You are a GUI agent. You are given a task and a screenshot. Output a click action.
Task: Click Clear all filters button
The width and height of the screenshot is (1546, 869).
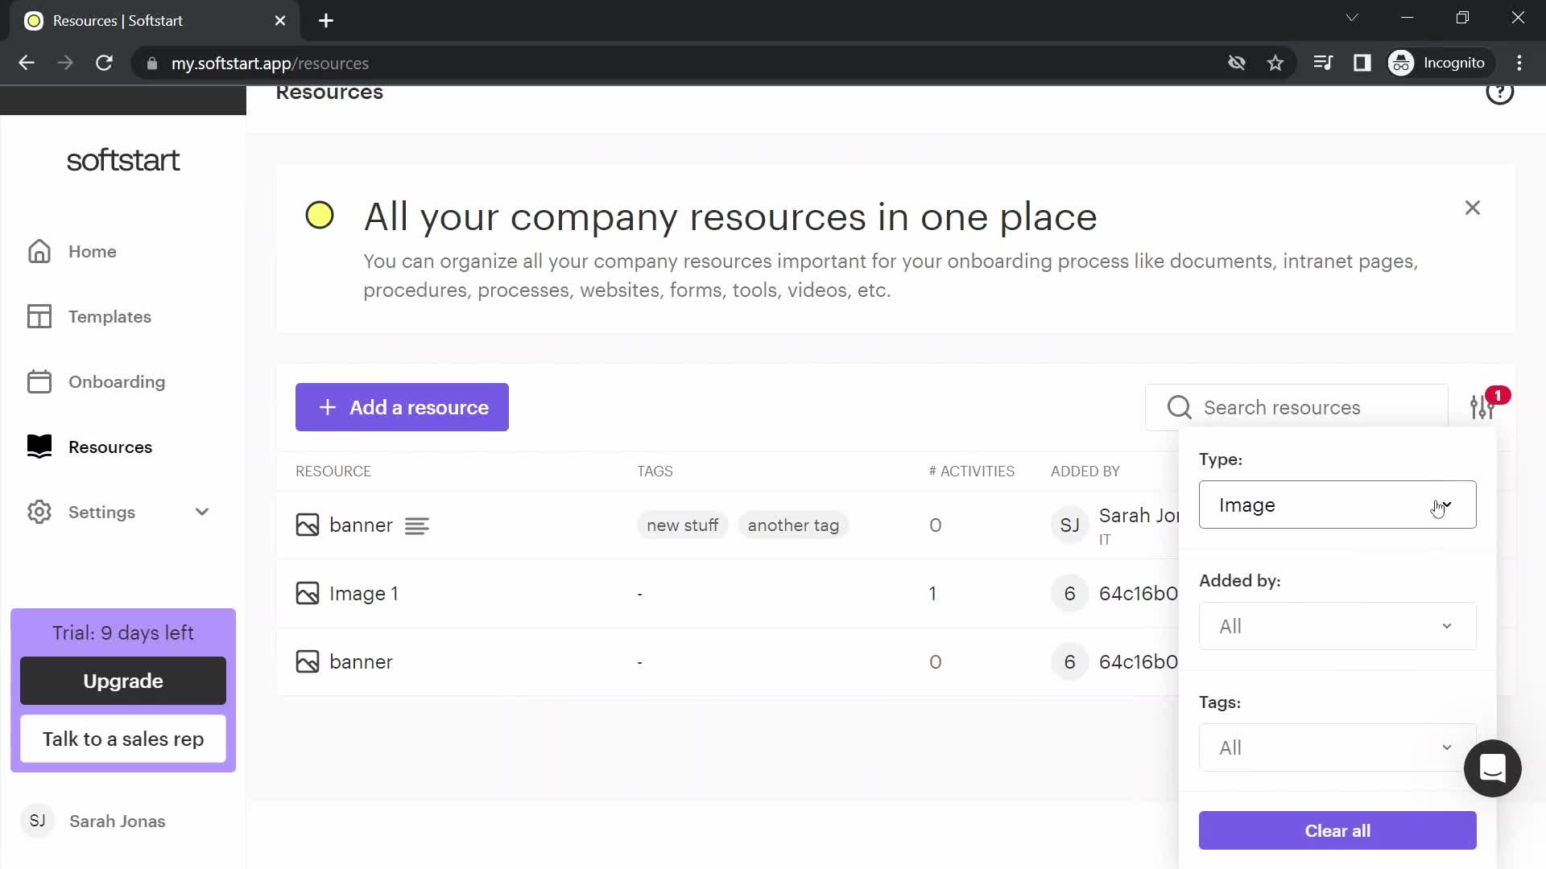[1337, 831]
